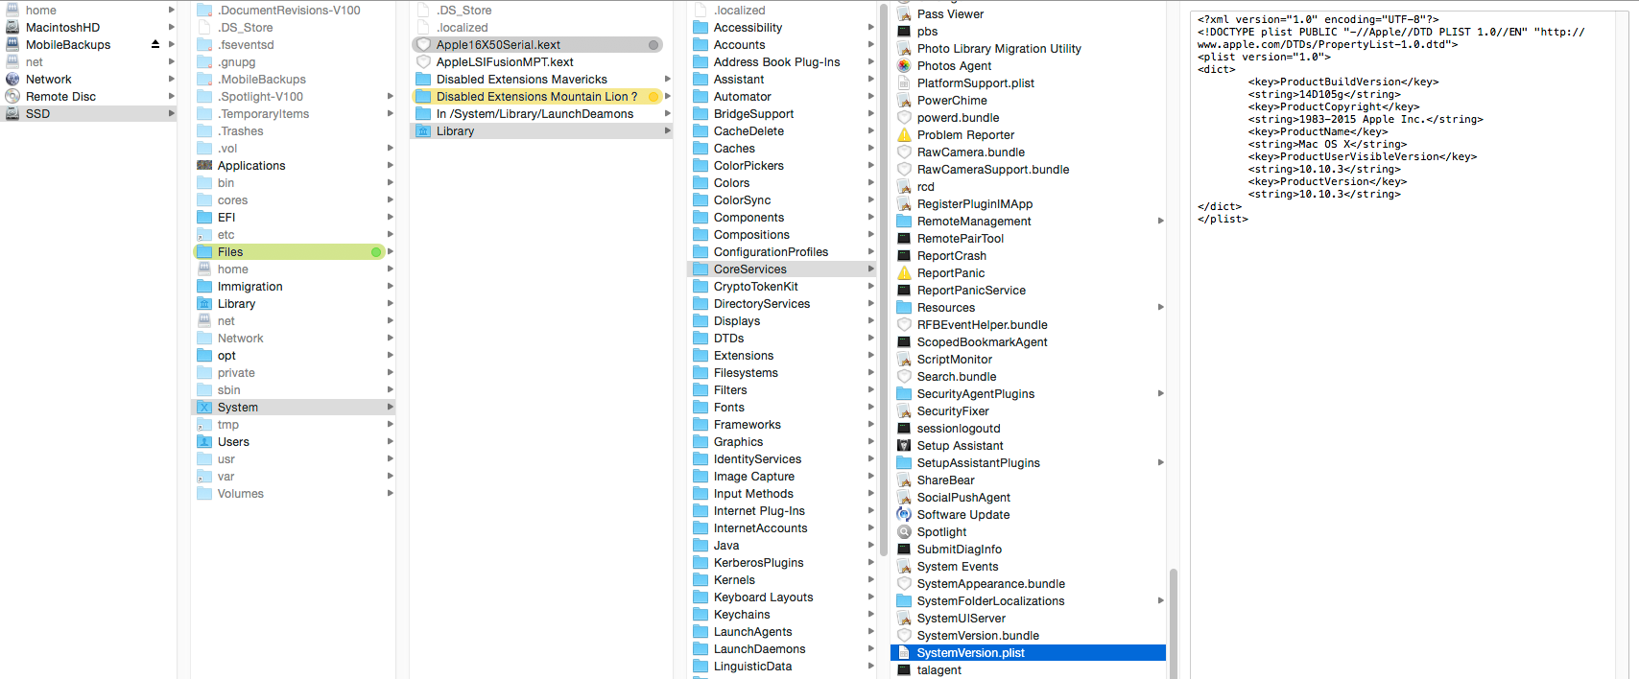Select RawCameraSupport.bundle item
The height and width of the screenshot is (679, 1639).
point(1029,170)
